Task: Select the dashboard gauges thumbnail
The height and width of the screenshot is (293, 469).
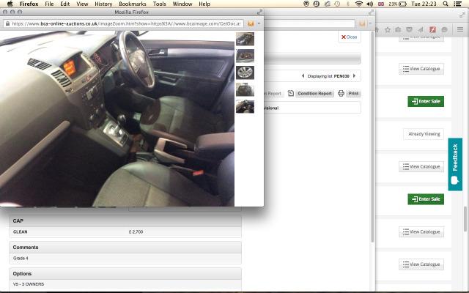Action: (x=245, y=56)
